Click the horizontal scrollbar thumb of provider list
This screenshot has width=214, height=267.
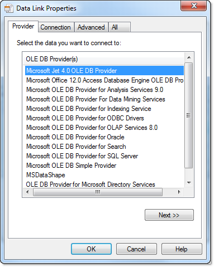click(98, 192)
